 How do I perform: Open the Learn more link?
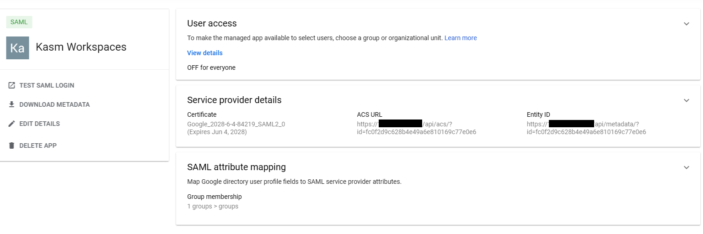point(461,38)
